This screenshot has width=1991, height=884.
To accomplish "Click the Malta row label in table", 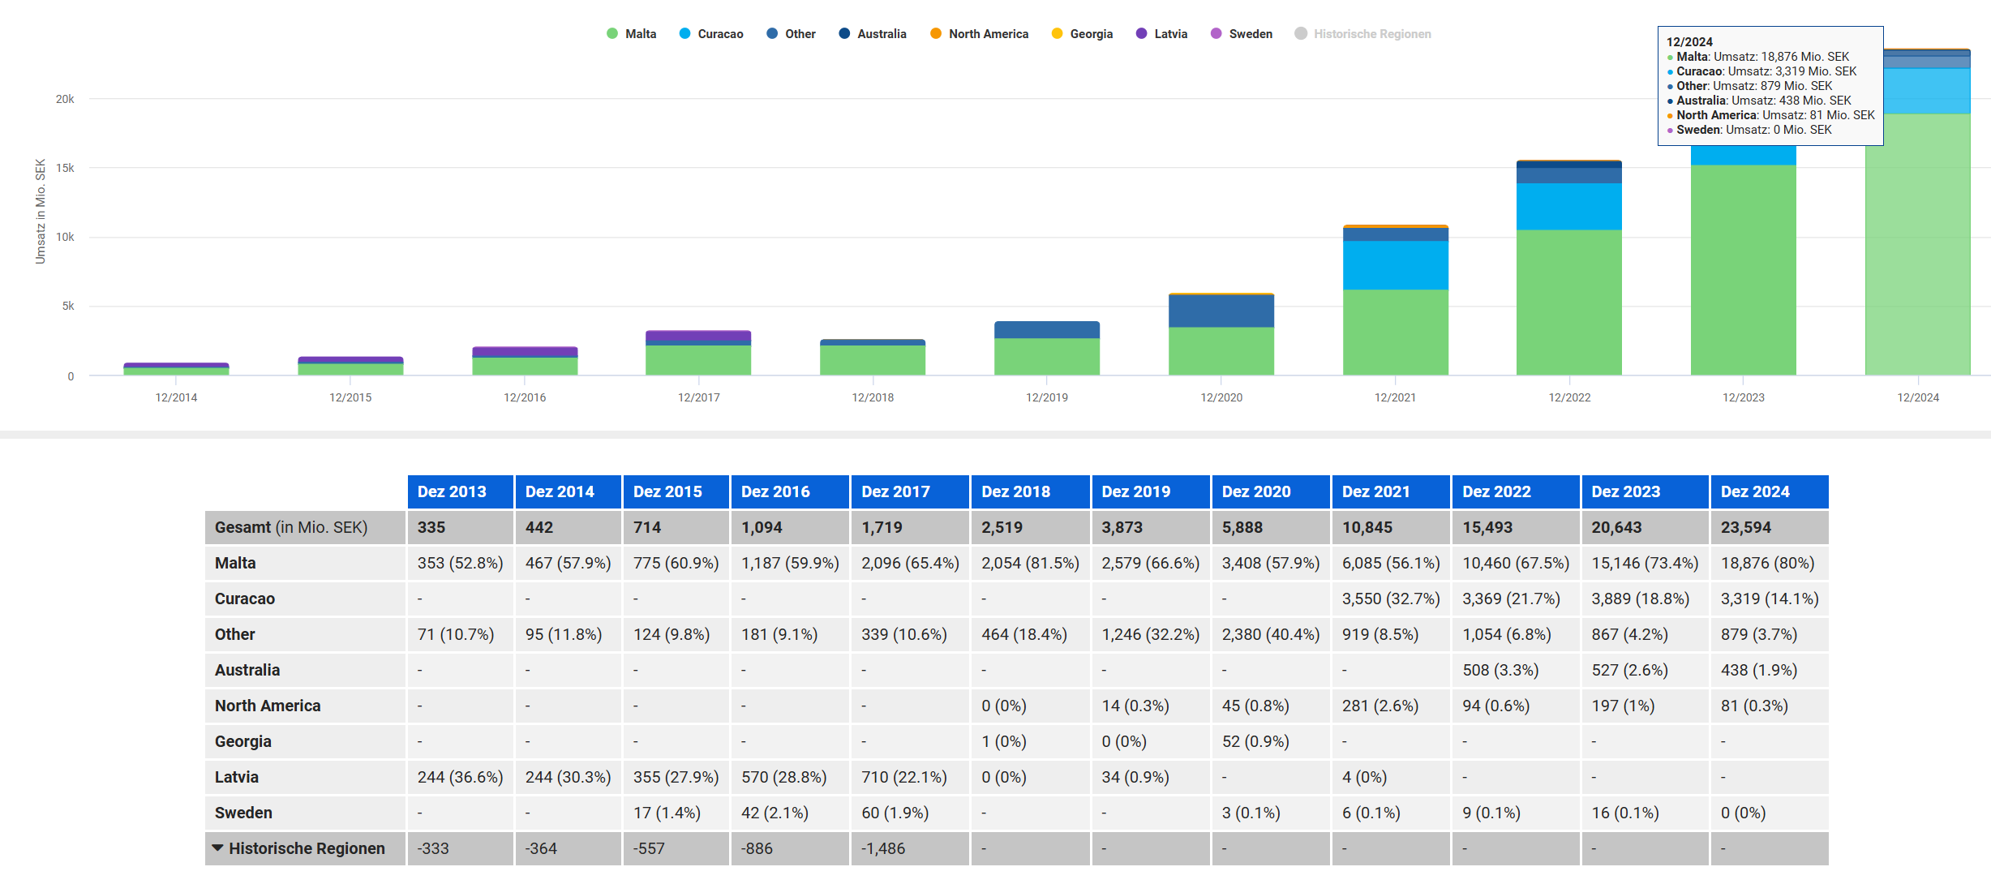I will coord(235,563).
